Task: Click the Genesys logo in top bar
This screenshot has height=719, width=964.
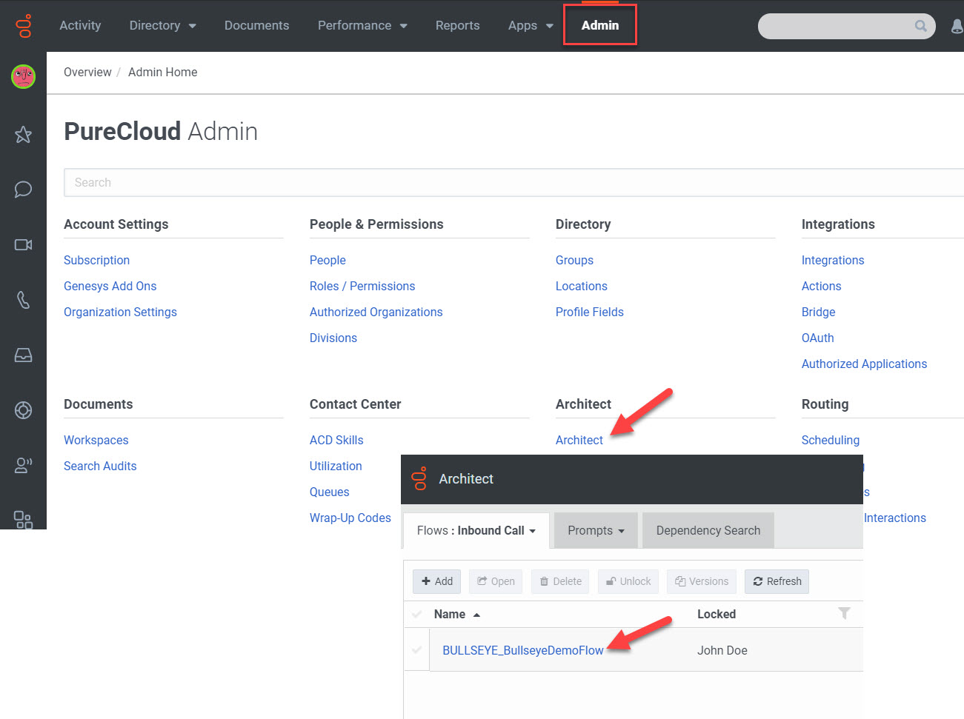Action: tap(24, 25)
